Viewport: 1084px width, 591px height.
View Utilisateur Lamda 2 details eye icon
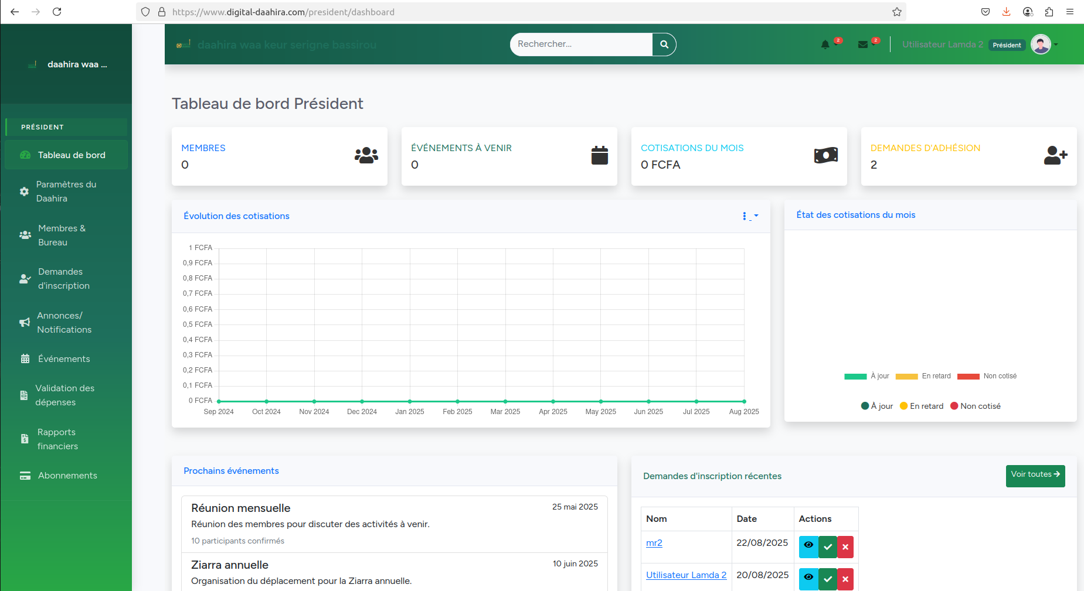pos(808,579)
